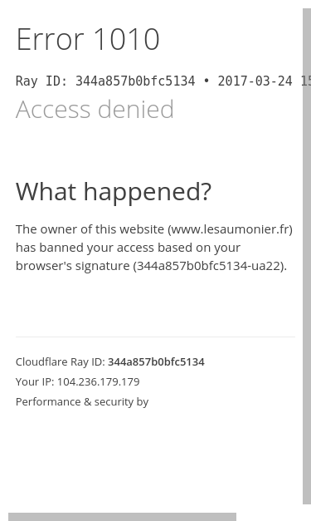Click the empty horizontal scrollbar track right of thumb

click(270, 517)
